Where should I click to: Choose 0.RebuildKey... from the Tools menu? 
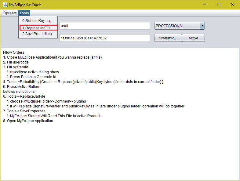(x=38, y=21)
